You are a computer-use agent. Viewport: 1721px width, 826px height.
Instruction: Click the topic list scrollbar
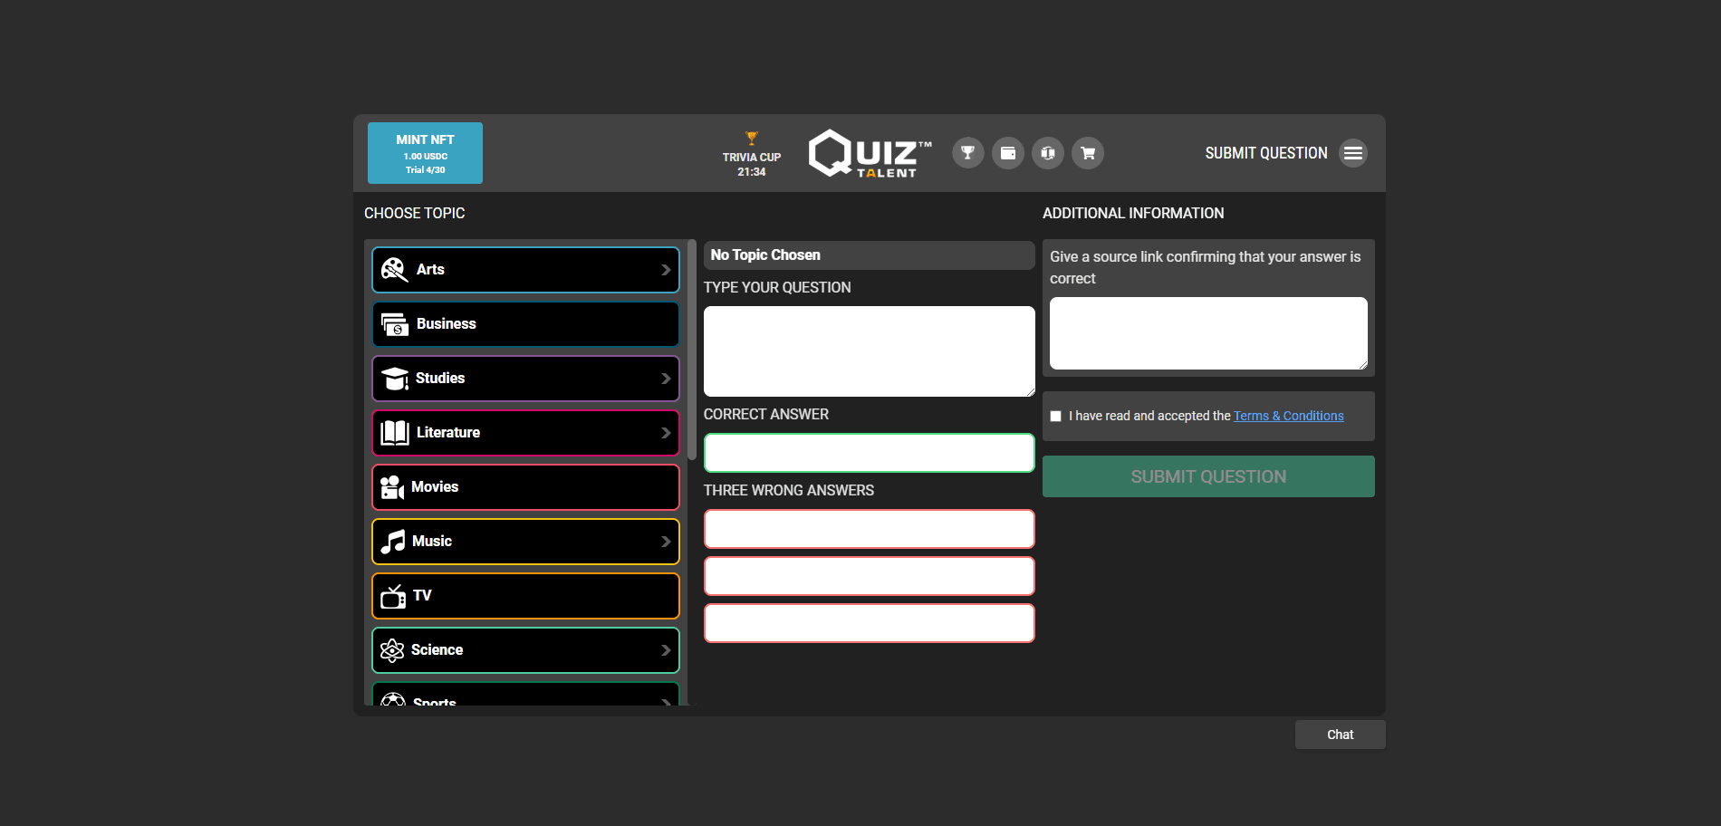(692, 350)
